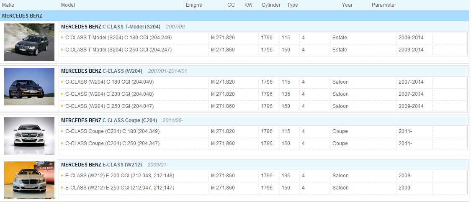Screen dimensions: 471x202
Task: Select year 2007-2014 in W204 C 180 row
Action: [411, 82]
